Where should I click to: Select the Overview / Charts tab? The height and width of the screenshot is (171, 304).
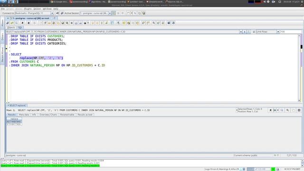[48, 115]
